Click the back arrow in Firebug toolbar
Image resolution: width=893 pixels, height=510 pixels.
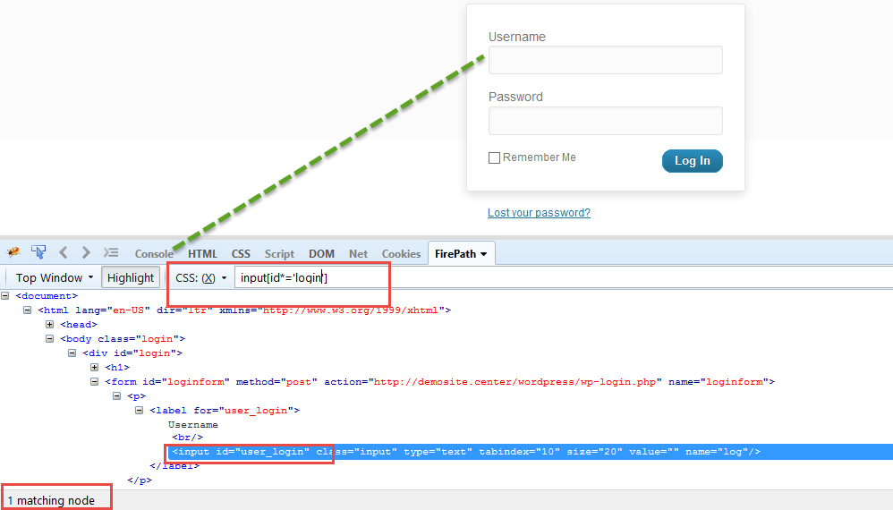click(64, 253)
